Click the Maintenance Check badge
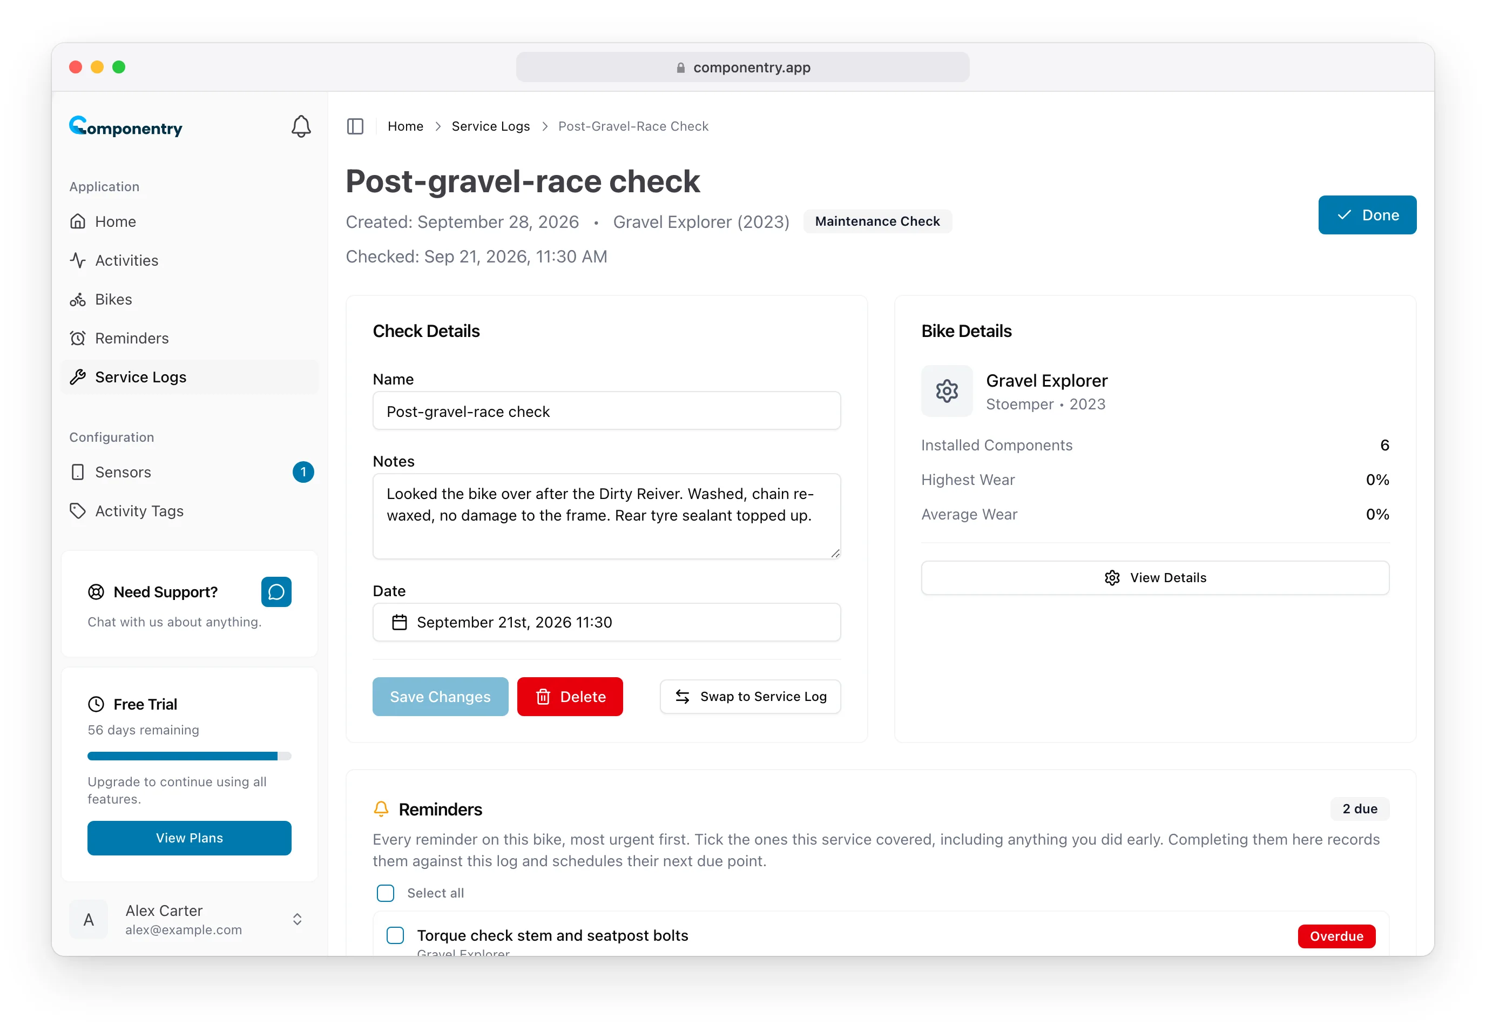 point(877,221)
